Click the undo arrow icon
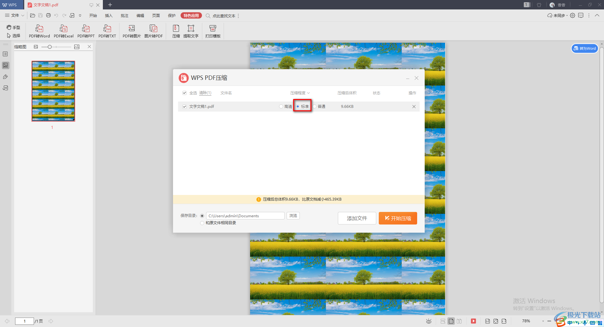This screenshot has height=327, width=604. pyautogui.click(x=56, y=15)
